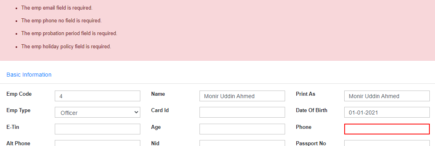435x146 pixels.
Task: Click the probation period required error
Action: 69,33
